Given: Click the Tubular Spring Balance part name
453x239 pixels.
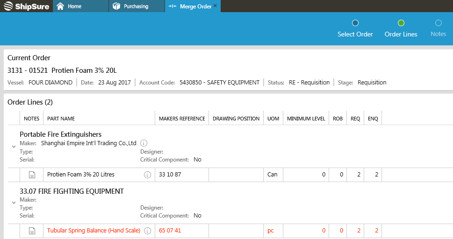Looking at the screenshot, I should pos(93,231).
